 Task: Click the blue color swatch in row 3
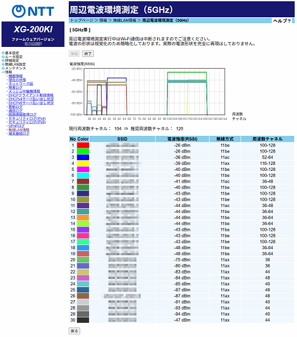(83, 157)
